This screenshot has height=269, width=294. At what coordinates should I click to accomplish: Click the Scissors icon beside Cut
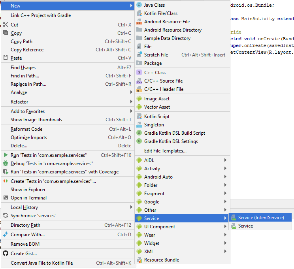(x=6, y=25)
